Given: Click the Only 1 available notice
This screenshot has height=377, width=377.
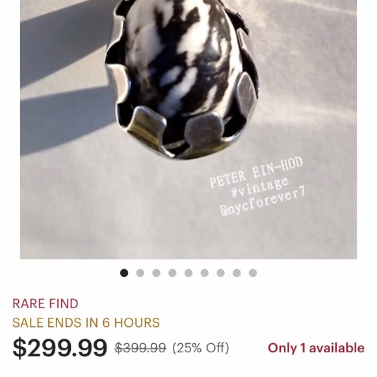Looking at the screenshot, I should pos(316,348).
